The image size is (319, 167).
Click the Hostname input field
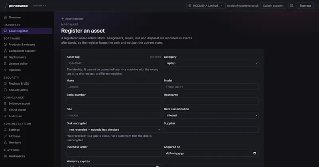pos(211,101)
